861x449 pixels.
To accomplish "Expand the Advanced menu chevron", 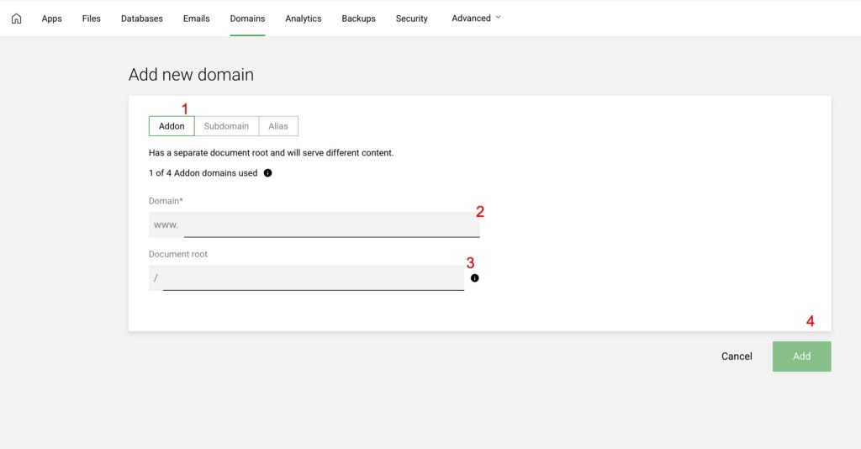I will click(498, 18).
